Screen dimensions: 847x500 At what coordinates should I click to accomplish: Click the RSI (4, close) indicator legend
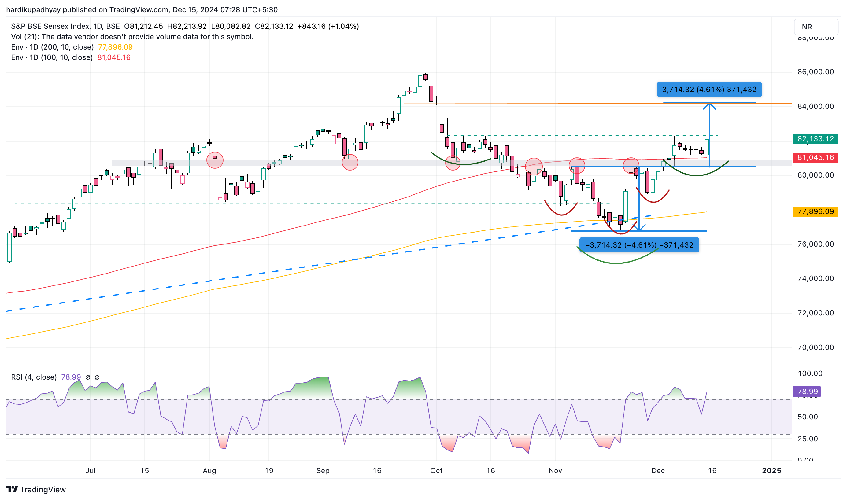click(34, 377)
